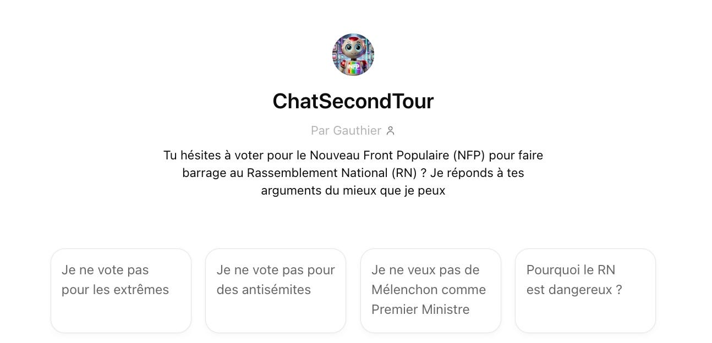Start the RN danger question card
The width and height of the screenshot is (712, 343).
point(585,290)
